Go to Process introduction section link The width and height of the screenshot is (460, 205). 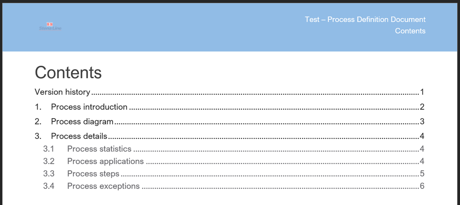click(229, 107)
